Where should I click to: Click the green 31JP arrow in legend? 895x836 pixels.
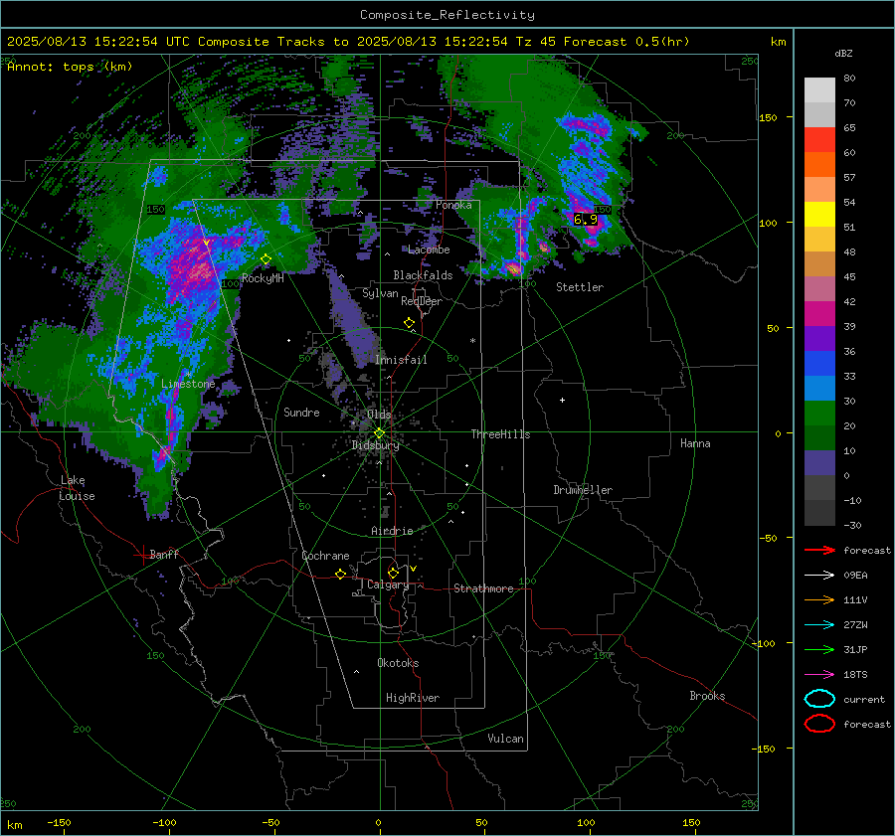pyautogui.click(x=819, y=649)
